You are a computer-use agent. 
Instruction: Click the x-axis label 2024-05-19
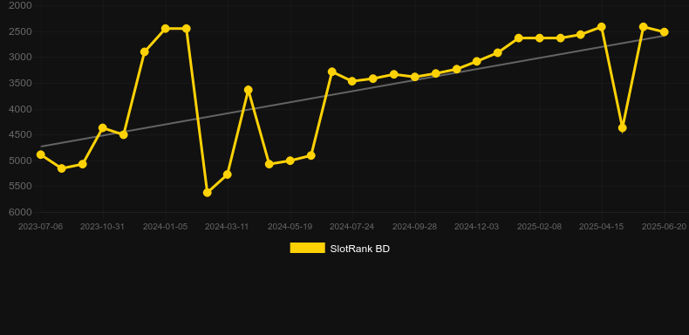coord(290,227)
